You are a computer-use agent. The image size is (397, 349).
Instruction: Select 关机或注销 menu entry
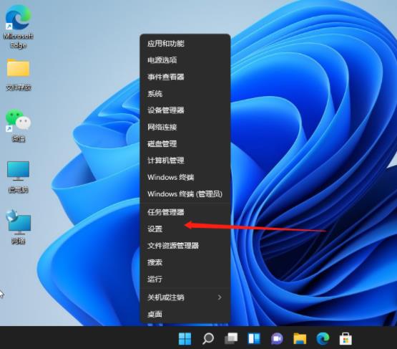click(x=185, y=297)
